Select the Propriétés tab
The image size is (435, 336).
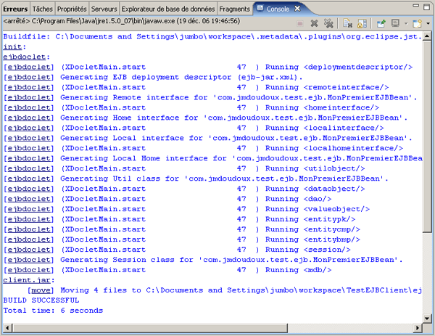[x=72, y=9]
